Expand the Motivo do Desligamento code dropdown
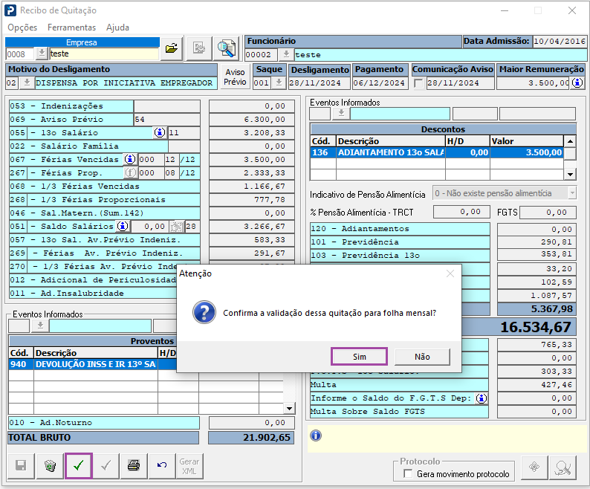This screenshot has height=489, width=590. (x=27, y=83)
